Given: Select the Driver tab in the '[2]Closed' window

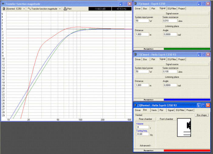Looking at the screenshot, I should 138,59.
